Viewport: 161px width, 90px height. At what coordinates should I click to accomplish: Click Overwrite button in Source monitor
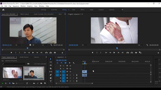click(51, 53)
